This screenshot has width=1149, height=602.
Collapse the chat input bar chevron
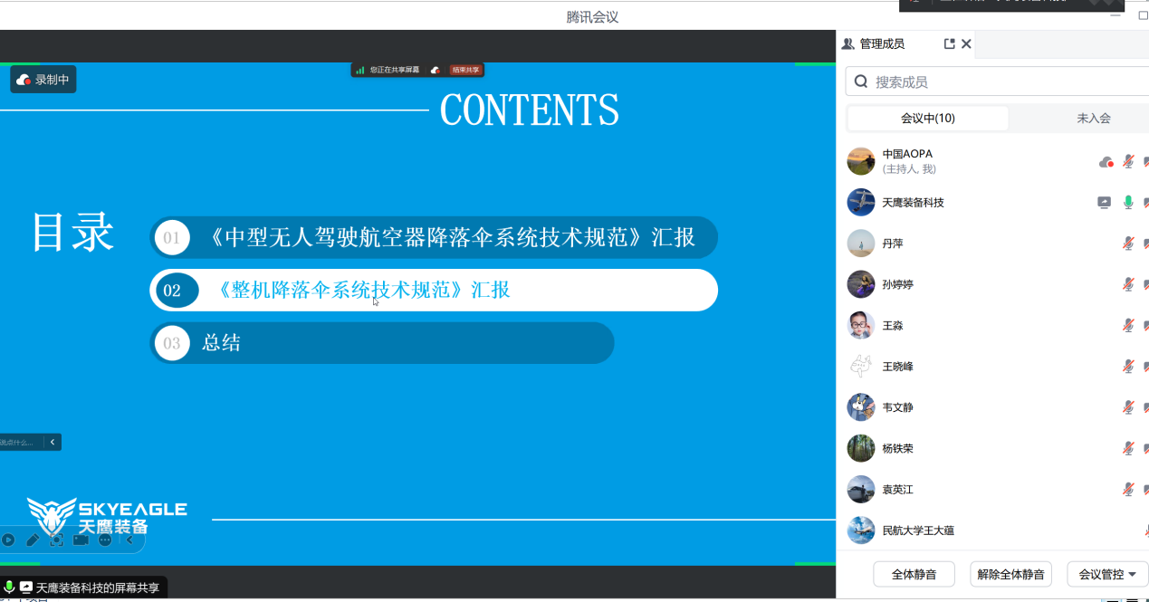(x=53, y=443)
